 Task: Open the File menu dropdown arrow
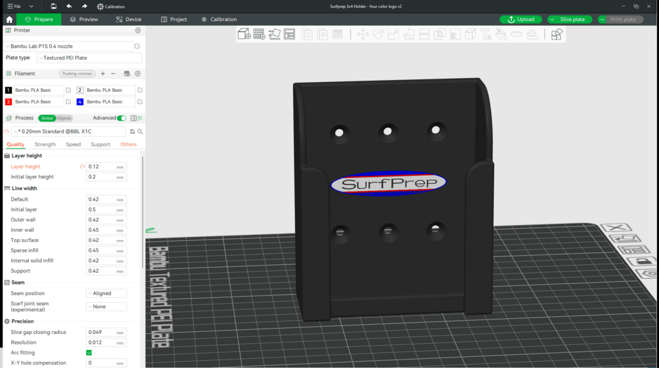coord(31,7)
